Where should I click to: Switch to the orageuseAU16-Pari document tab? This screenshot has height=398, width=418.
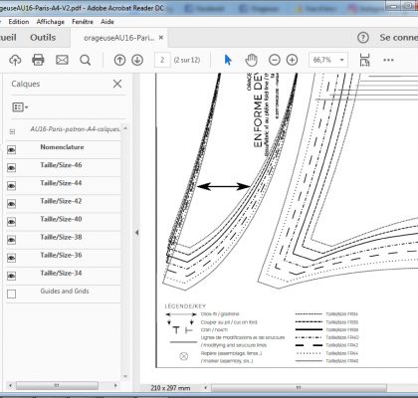119,38
